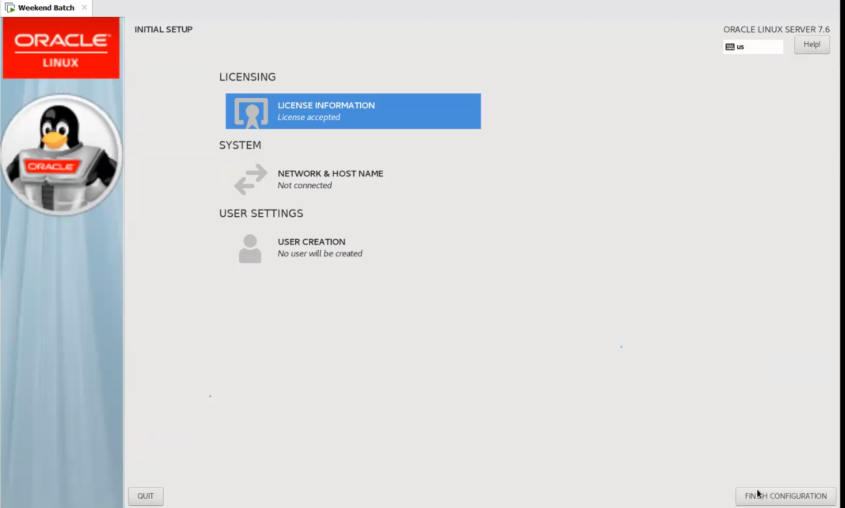Click the 'Not connected' status text
The width and height of the screenshot is (845, 508).
coord(305,186)
